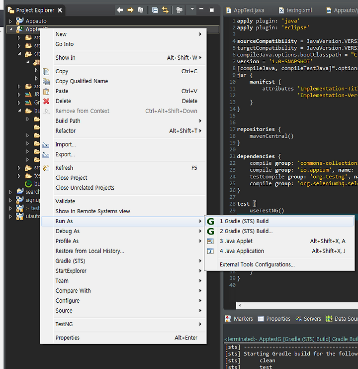Select Restore from Local History...
Viewport: 358px width, 369px height.
123,251
